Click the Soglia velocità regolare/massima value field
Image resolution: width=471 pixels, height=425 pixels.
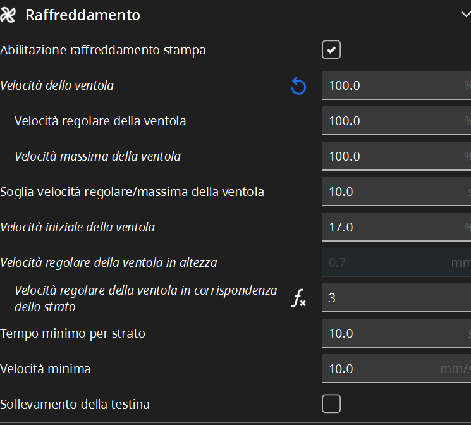(x=392, y=192)
